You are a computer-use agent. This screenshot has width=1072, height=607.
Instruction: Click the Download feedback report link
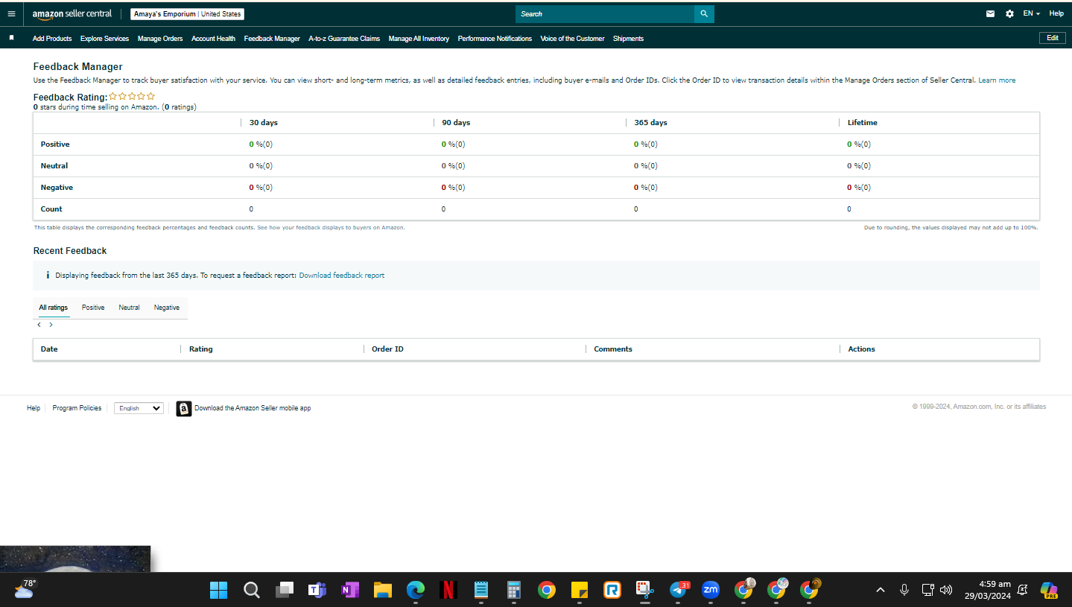click(x=342, y=276)
